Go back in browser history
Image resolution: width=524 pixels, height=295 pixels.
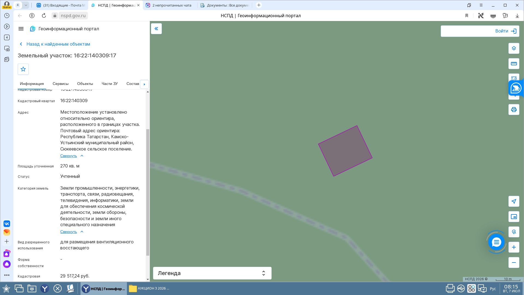20,16
